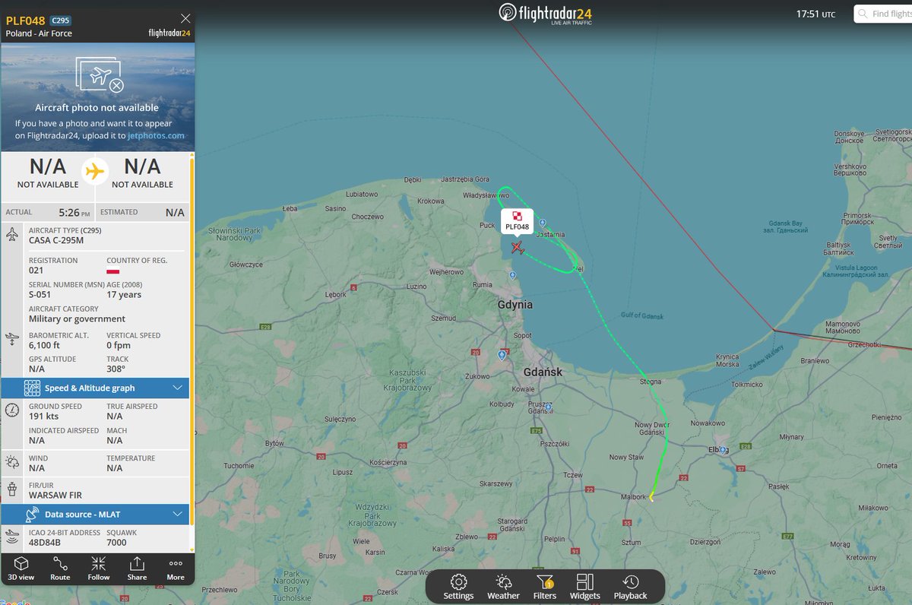Image resolution: width=912 pixels, height=605 pixels.
Task: Open the 3D view of the flight
Action: pyautogui.click(x=21, y=568)
